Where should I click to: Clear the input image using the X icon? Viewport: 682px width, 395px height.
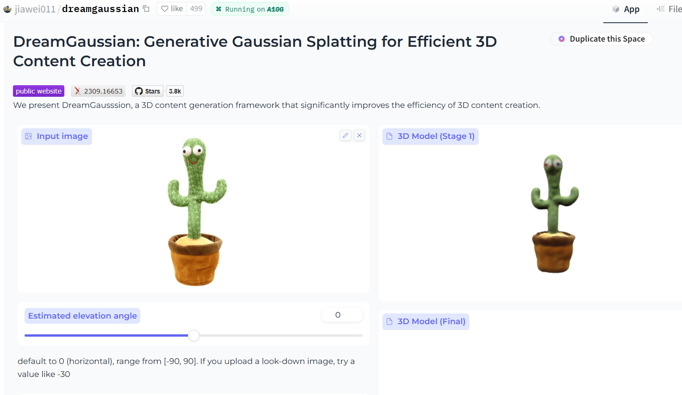359,135
